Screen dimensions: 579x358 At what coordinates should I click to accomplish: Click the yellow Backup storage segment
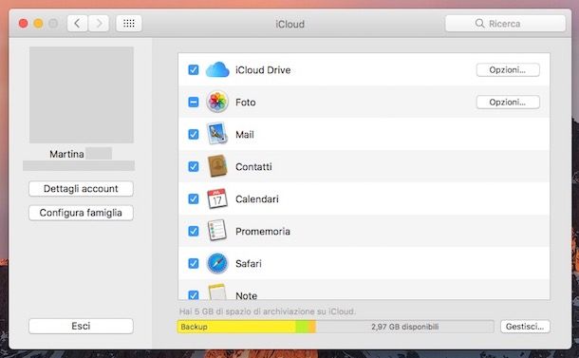tap(236, 327)
